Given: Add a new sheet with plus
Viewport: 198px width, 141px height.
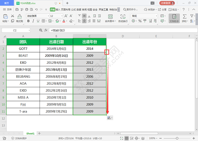Looking at the screenshot, I should coord(39,133).
